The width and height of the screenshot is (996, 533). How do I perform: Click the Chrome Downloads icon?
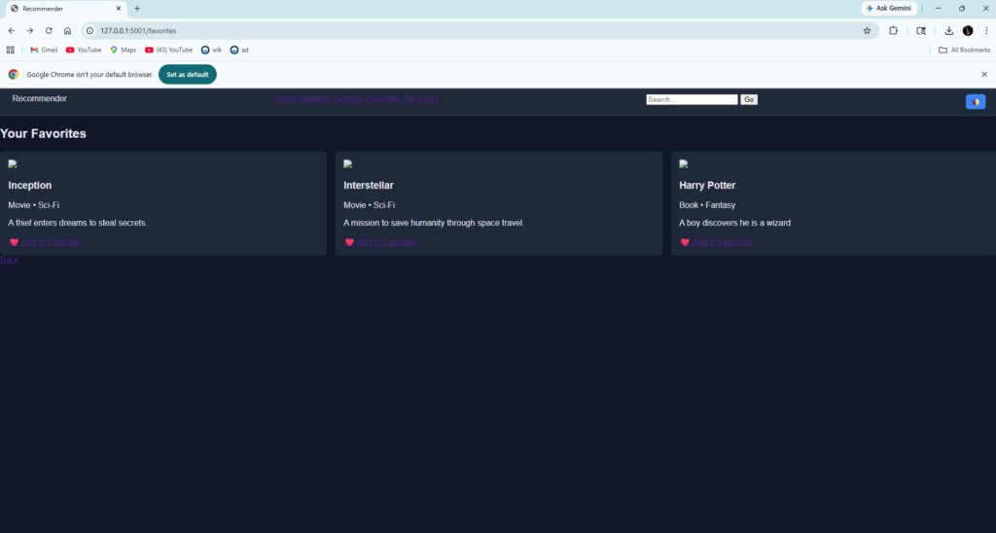pos(948,30)
